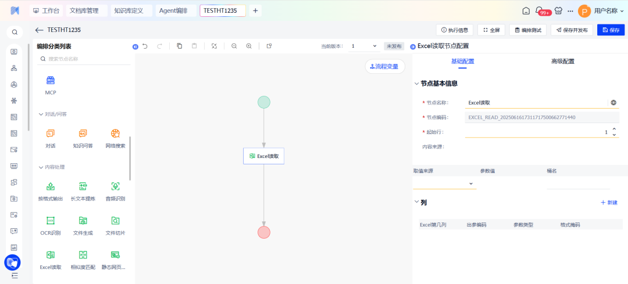This screenshot has width=628, height=284.
Task: Open the 当前版本 version dropdown
Action: 364,46
